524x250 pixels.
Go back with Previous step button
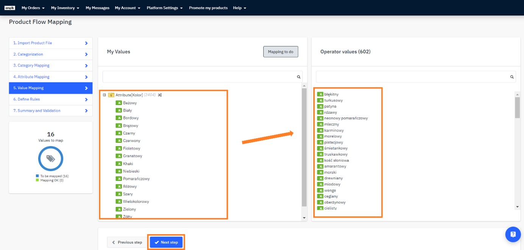coord(127,242)
